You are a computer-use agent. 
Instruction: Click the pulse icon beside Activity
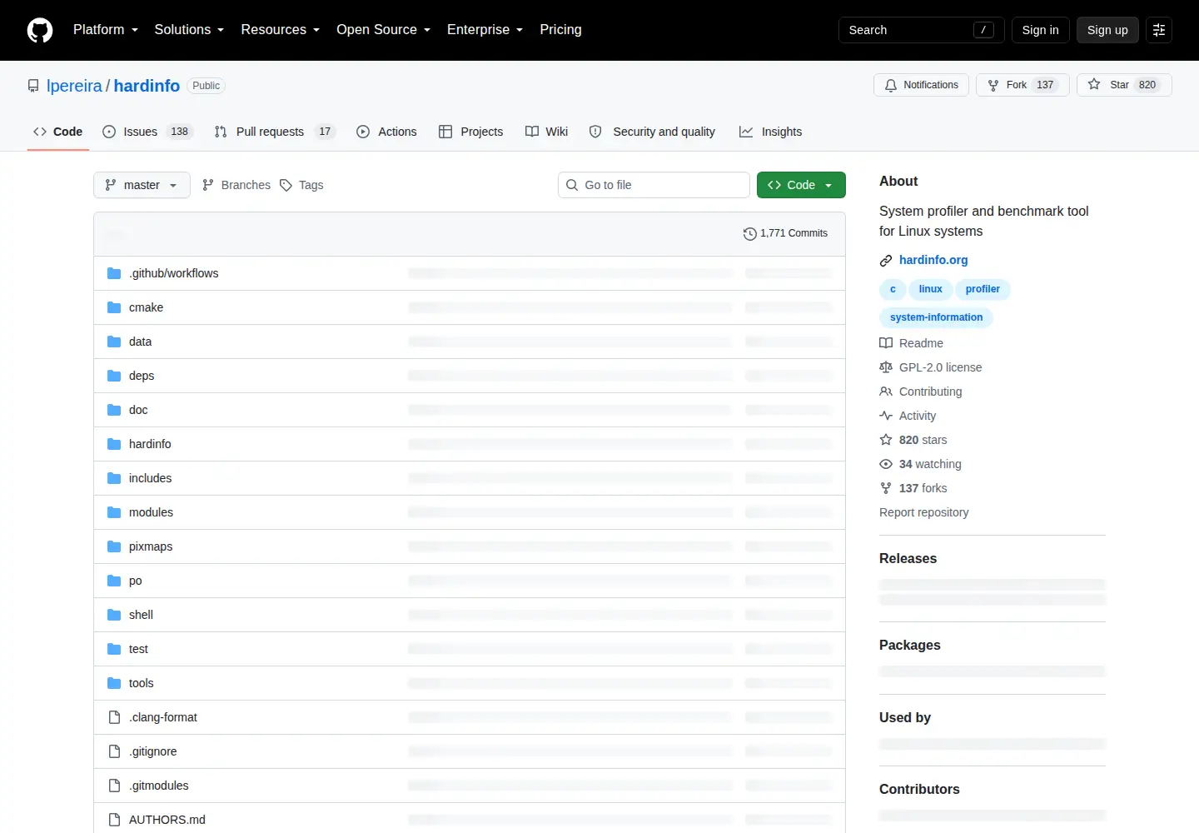(886, 416)
